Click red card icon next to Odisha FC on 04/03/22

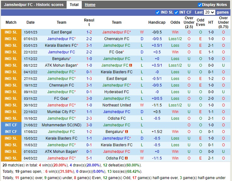pos(126,158)
